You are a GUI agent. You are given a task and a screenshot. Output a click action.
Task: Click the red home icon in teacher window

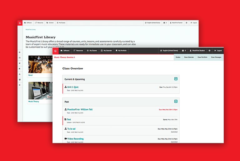(x=20, y=23)
